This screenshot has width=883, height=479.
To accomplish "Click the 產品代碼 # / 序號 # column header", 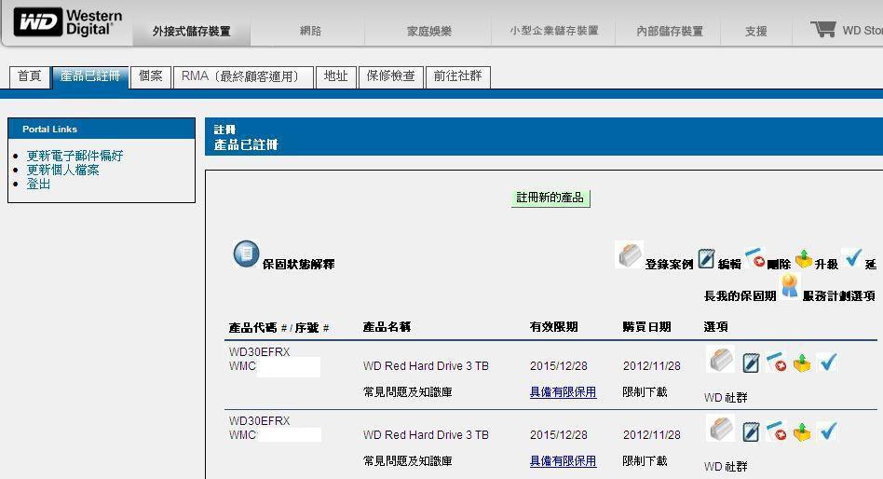I will pos(279,327).
